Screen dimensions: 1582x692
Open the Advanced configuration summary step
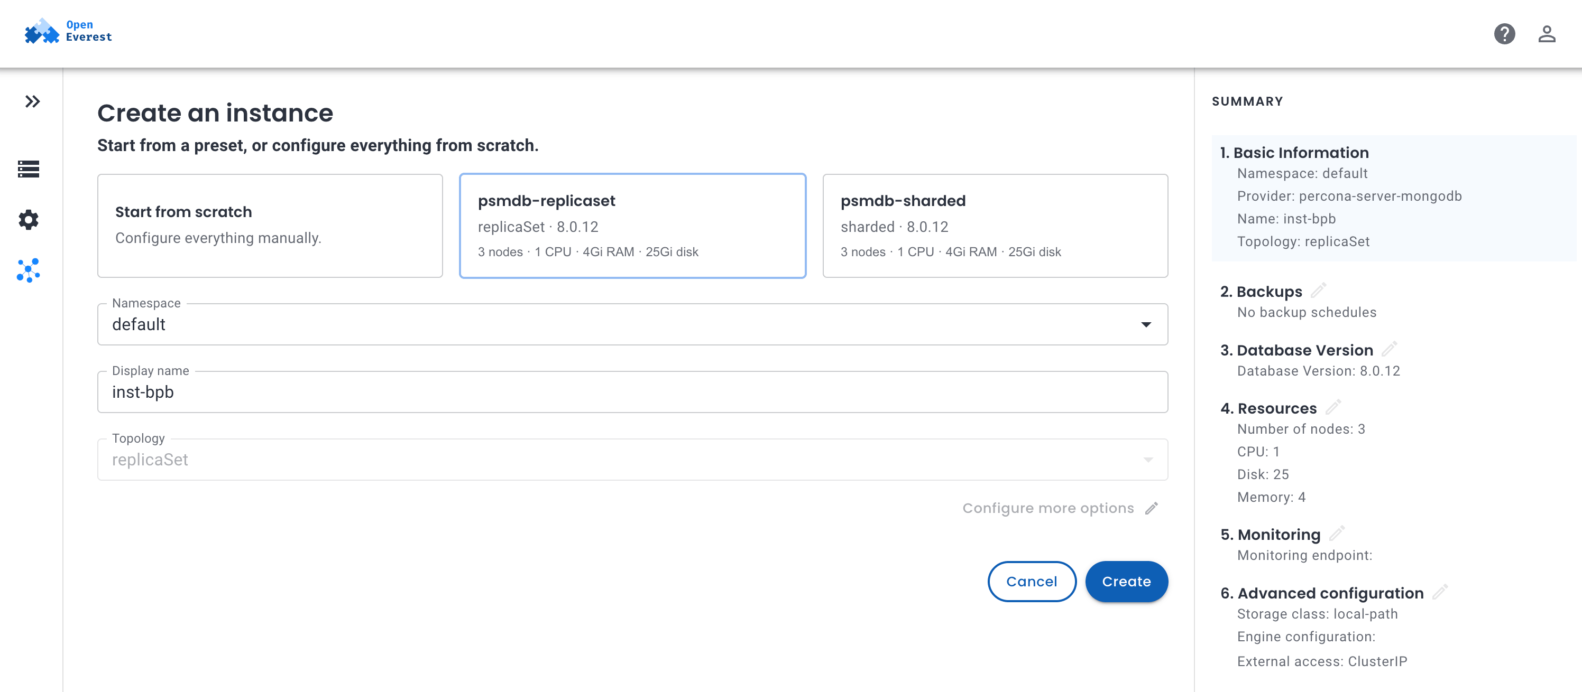(x=1322, y=593)
